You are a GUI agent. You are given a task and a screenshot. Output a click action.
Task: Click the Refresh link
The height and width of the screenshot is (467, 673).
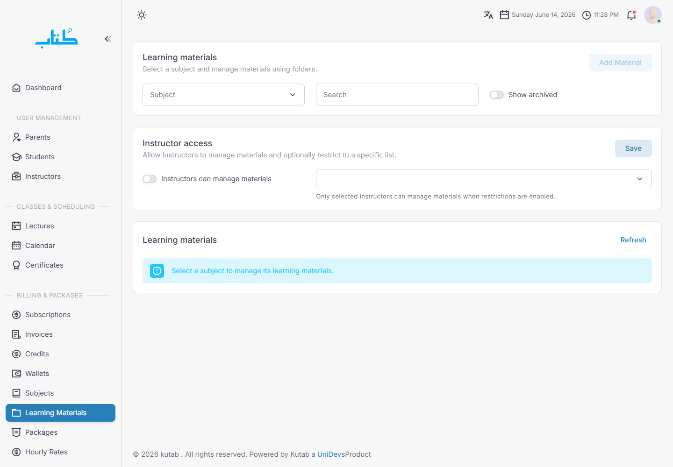tap(633, 240)
